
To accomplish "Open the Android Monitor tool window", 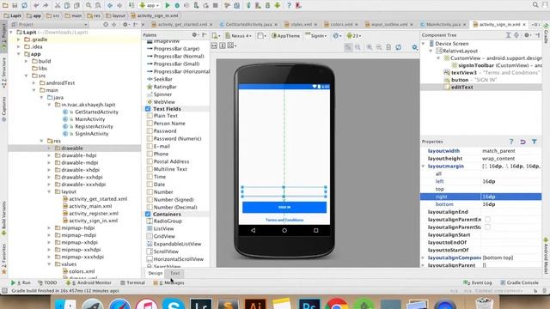I will click(x=89, y=282).
